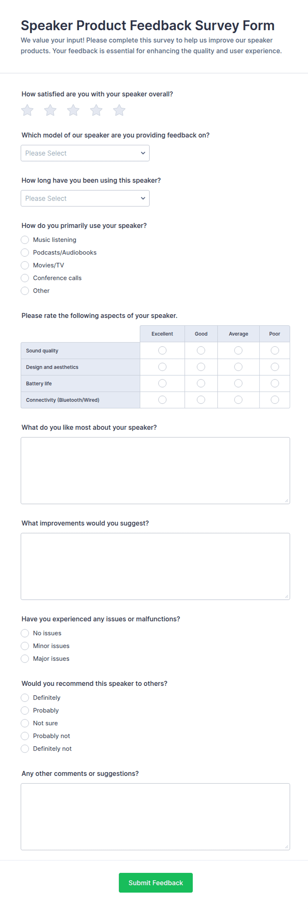Rate Connectivity (Bluetooth/Wired) as Poor
Image resolution: width=308 pixels, height=909 pixels.
coord(275,400)
